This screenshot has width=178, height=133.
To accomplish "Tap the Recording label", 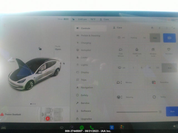I will [x=164, y=82].
